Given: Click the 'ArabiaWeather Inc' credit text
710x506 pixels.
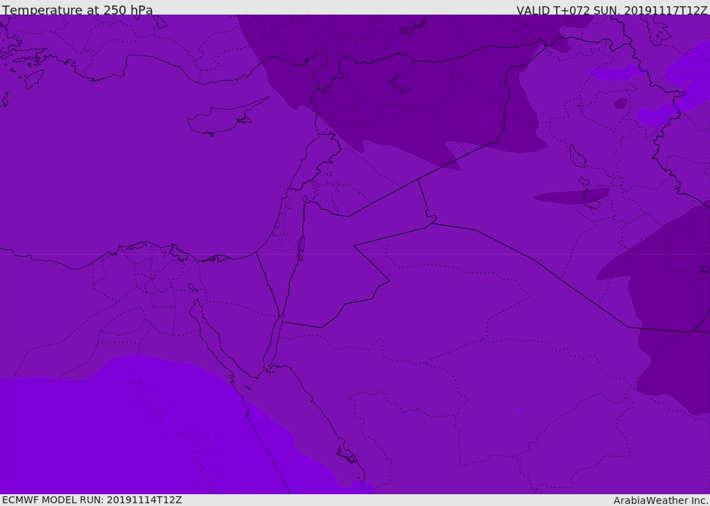Looking at the screenshot, I should (660, 500).
